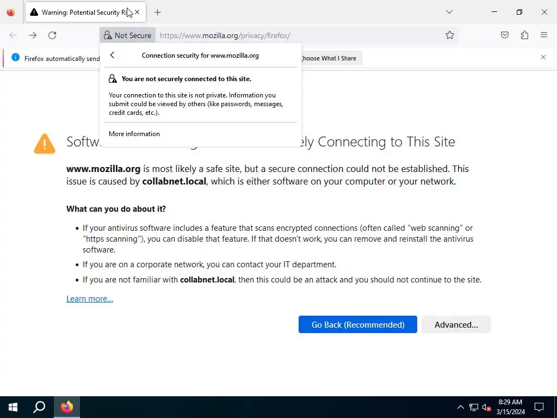557x418 pixels.
Task: Click first bold collabnet.local text
Action: pyautogui.click(x=174, y=181)
